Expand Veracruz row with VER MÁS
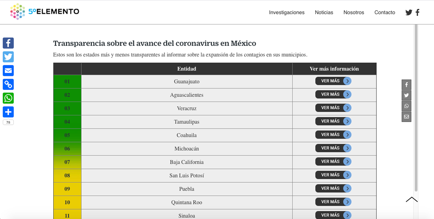The image size is (434, 219). [x=333, y=108]
